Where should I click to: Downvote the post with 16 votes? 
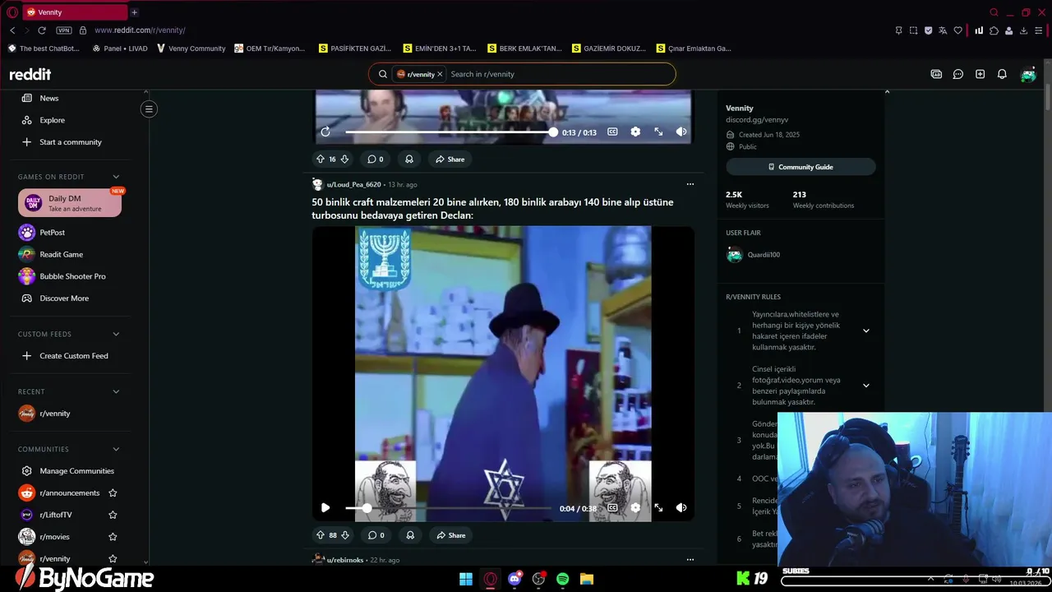(x=344, y=159)
